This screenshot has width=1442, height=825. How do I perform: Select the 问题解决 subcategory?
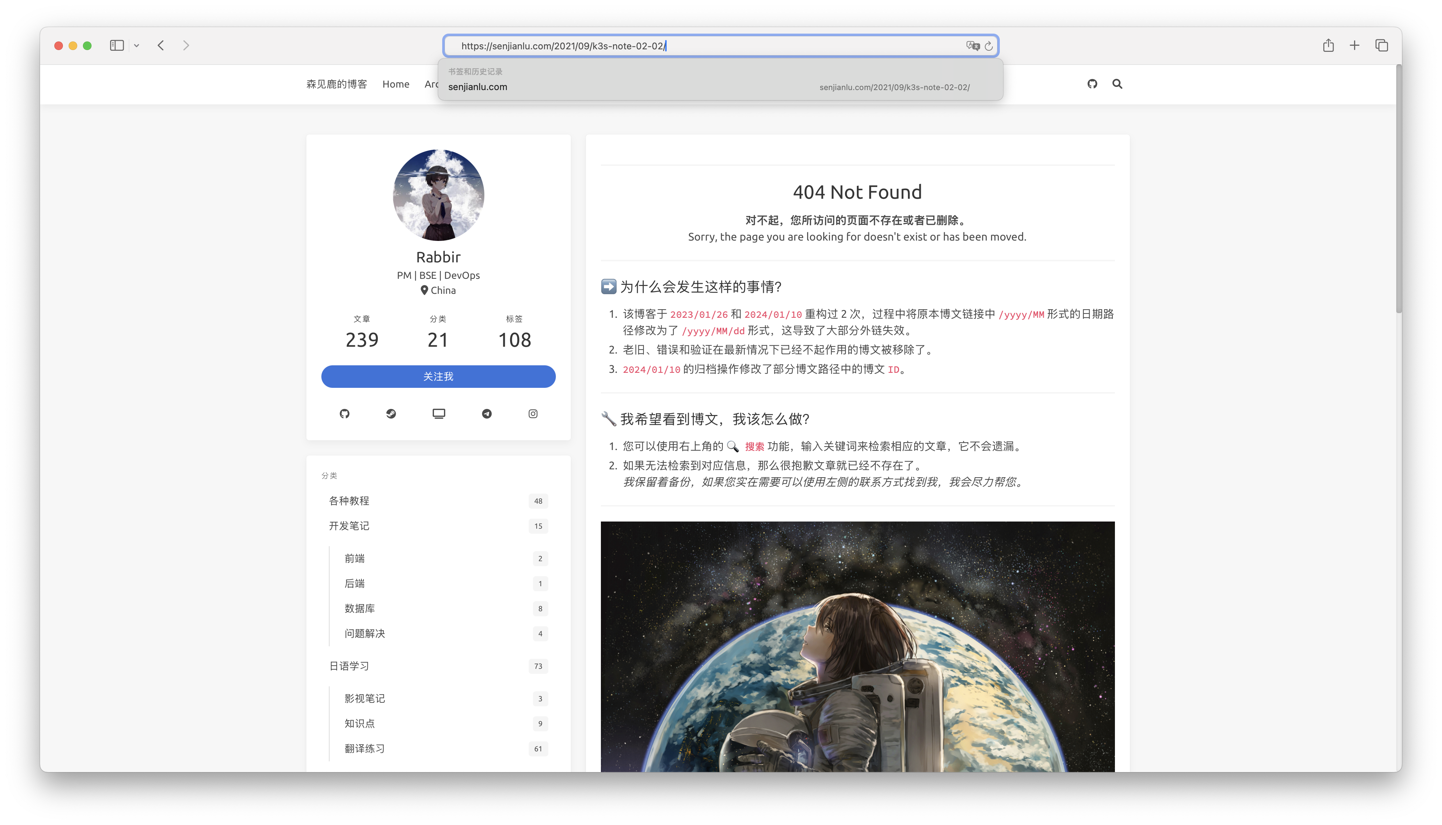446,633
